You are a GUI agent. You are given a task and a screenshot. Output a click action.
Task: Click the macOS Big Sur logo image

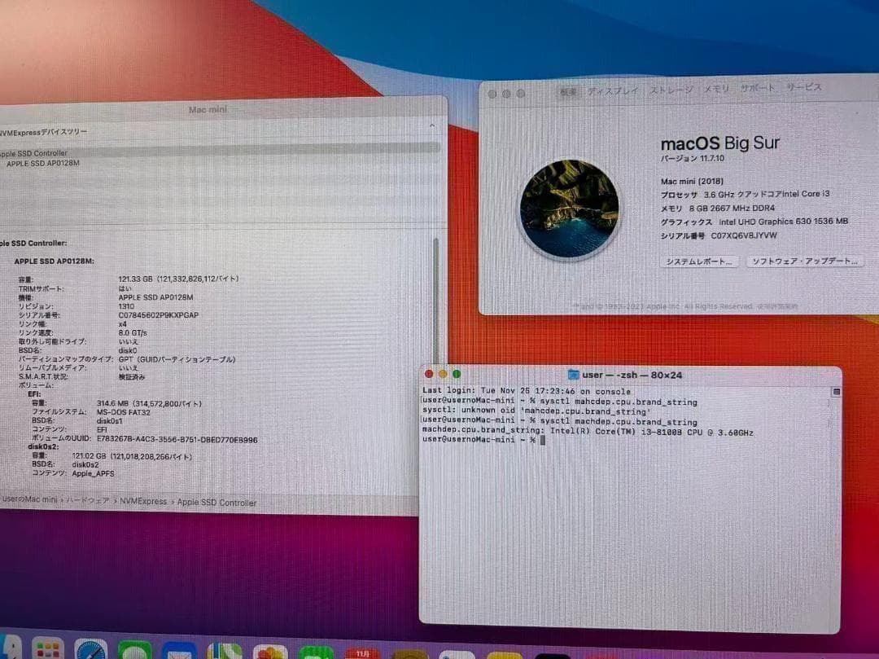(x=569, y=209)
